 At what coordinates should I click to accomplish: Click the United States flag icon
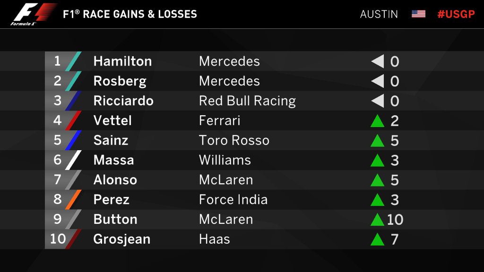(x=418, y=14)
